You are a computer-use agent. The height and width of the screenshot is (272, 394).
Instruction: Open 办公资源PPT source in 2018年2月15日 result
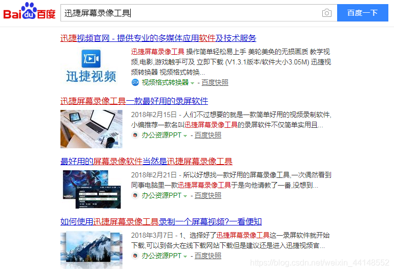pyautogui.click(x=161, y=135)
